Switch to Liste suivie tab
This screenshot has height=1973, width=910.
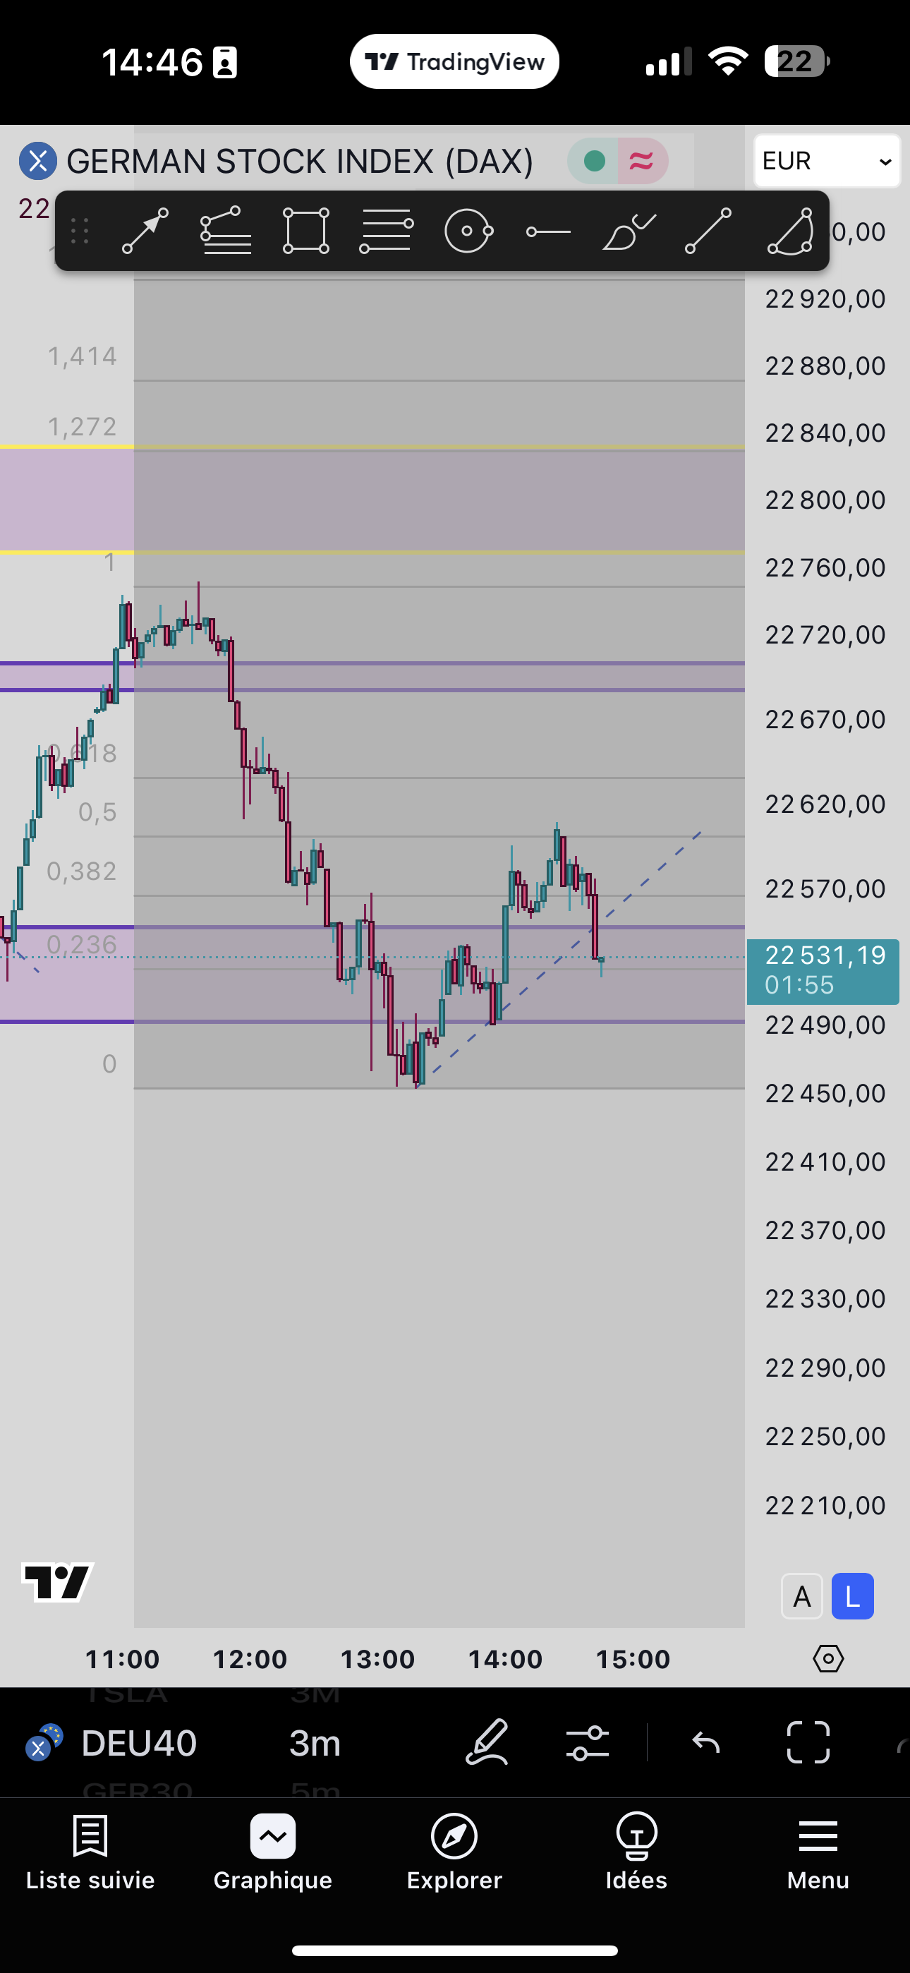(x=90, y=1851)
